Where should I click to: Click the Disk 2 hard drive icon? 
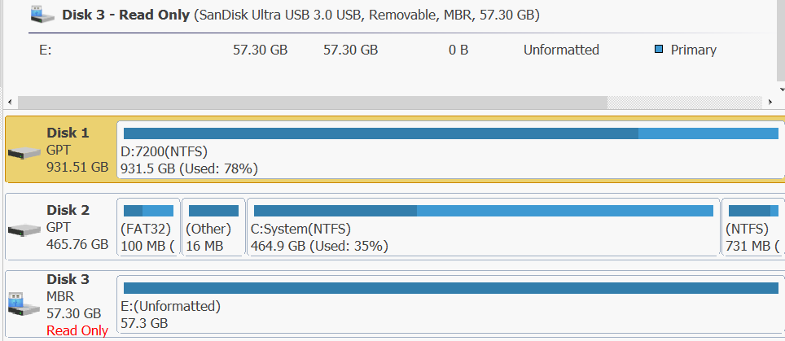[24, 230]
